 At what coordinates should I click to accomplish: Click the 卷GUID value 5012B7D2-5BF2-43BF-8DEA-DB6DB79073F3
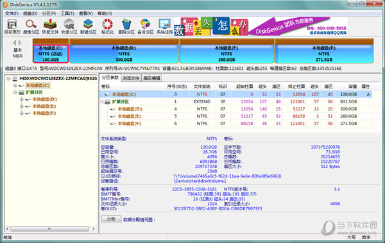(218, 208)
